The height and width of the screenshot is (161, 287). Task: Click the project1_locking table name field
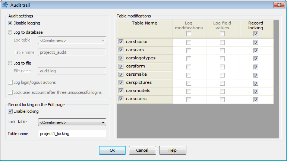point(72,134)
